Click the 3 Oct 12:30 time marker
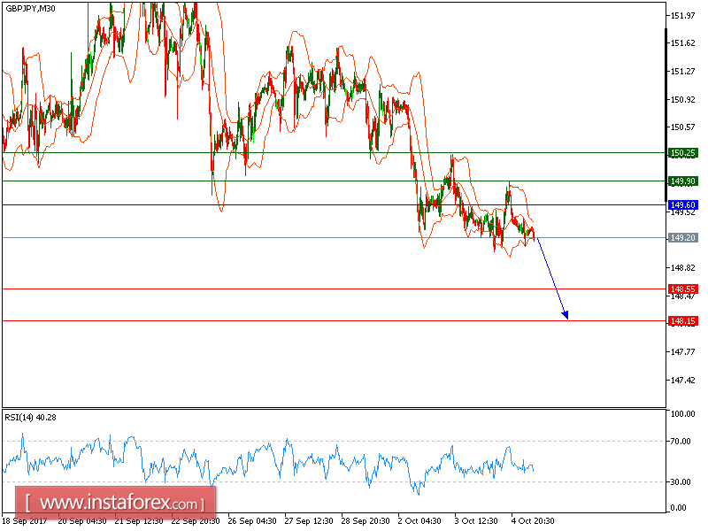 tap(476, 521)
